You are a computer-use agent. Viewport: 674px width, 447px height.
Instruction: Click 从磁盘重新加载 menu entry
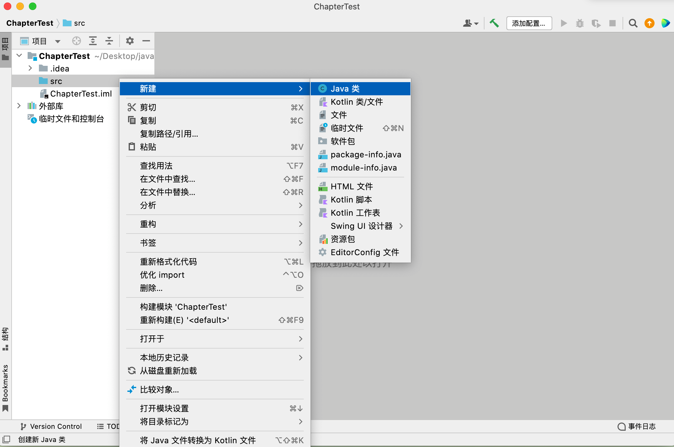point(168,371)
